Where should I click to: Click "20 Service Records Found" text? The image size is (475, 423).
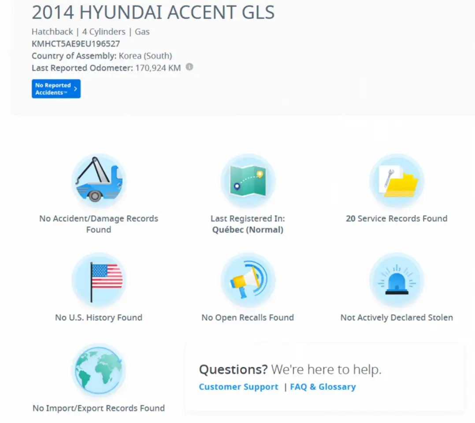tap(397, 219)
